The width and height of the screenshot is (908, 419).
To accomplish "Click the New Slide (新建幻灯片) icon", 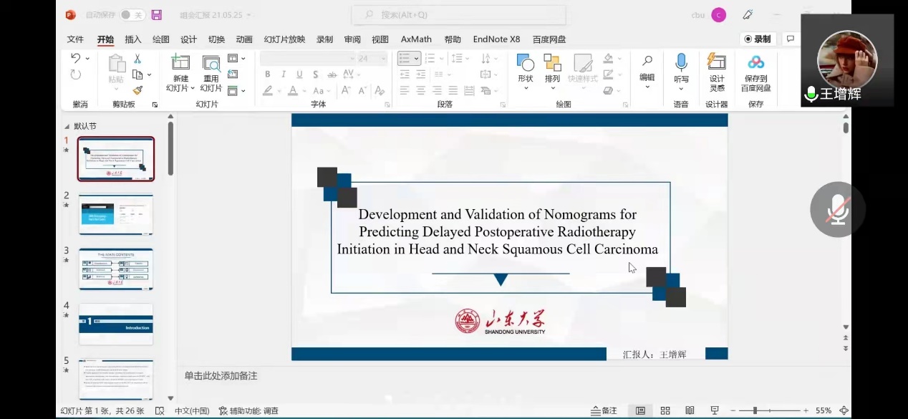I will tap(180, 64).
